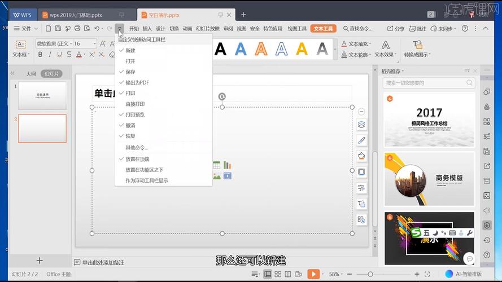Choose 其他命令 in the menu
The width and height of the screenshot is (502, 282).
click(x=164, y=147)
